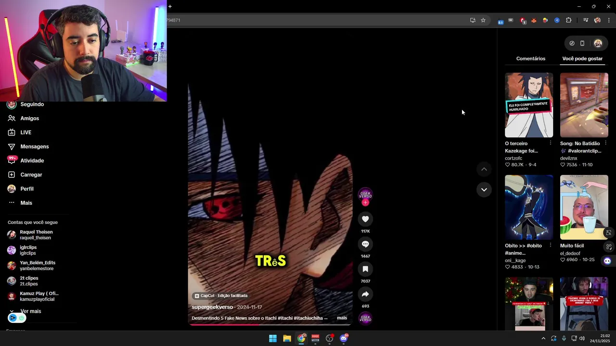This screenshot has height=346, width=616.
Task: Open the oni__kage author name
Action: click(x=515, y=260)
